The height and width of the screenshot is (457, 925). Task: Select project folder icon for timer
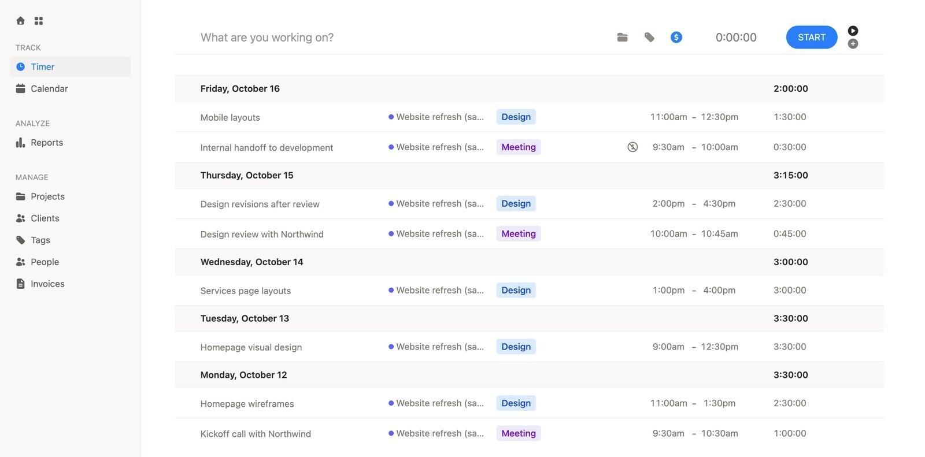[622, 37]
